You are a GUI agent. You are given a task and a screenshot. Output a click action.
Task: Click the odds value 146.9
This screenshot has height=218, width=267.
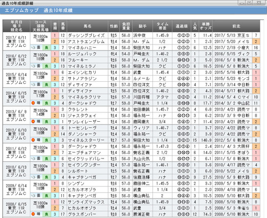(206, 140)
